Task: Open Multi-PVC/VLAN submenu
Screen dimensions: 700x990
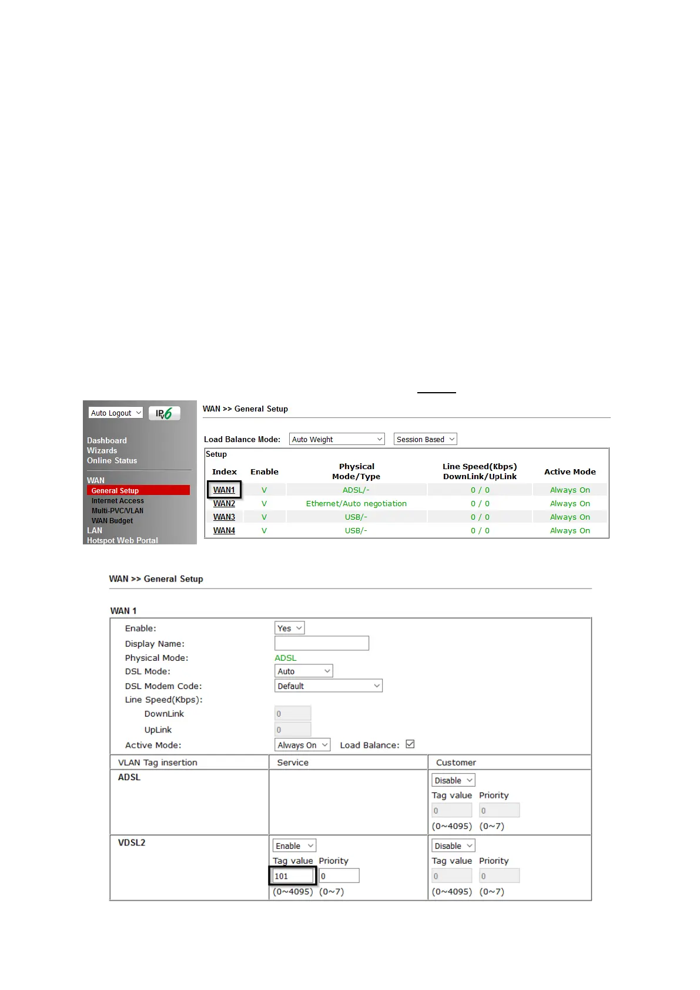Action: click(118, 511)
